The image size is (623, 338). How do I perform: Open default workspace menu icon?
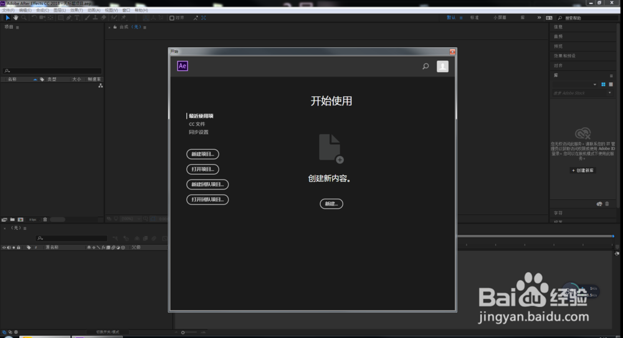pyautogui.click(x=461, y=18)
